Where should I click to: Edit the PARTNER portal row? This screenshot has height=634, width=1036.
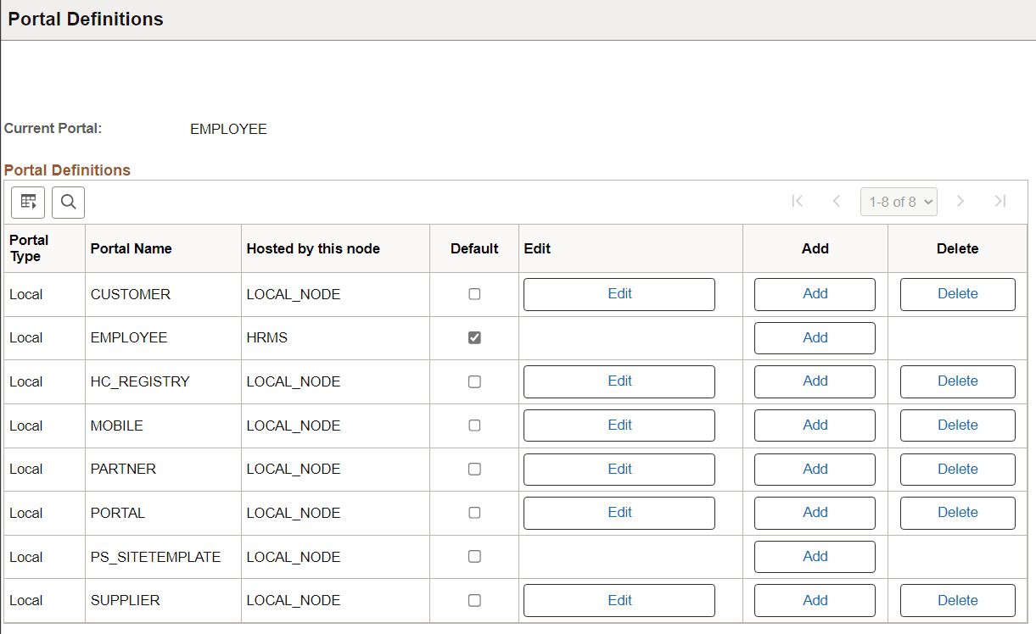pyautogui.click(x=619, y=469)
